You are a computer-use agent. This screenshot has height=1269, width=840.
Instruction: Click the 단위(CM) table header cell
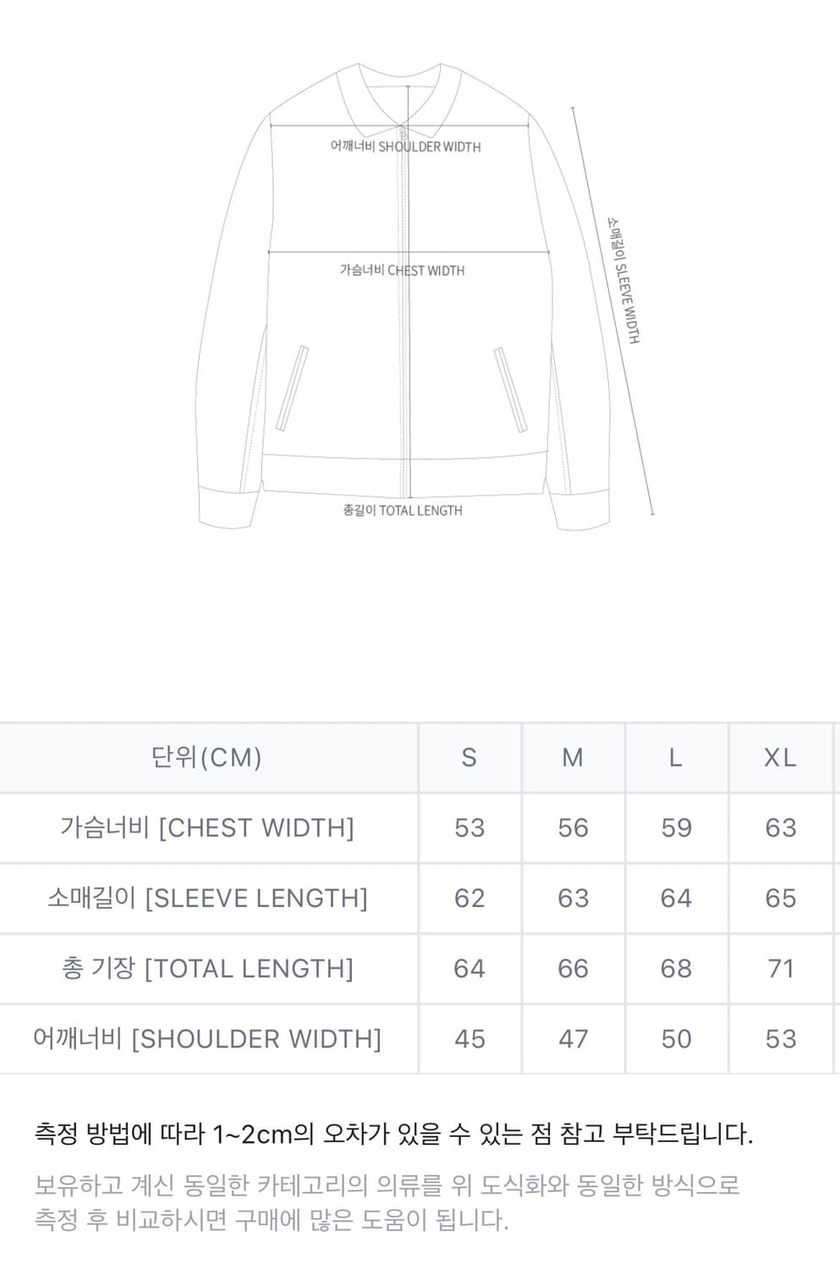206,757
